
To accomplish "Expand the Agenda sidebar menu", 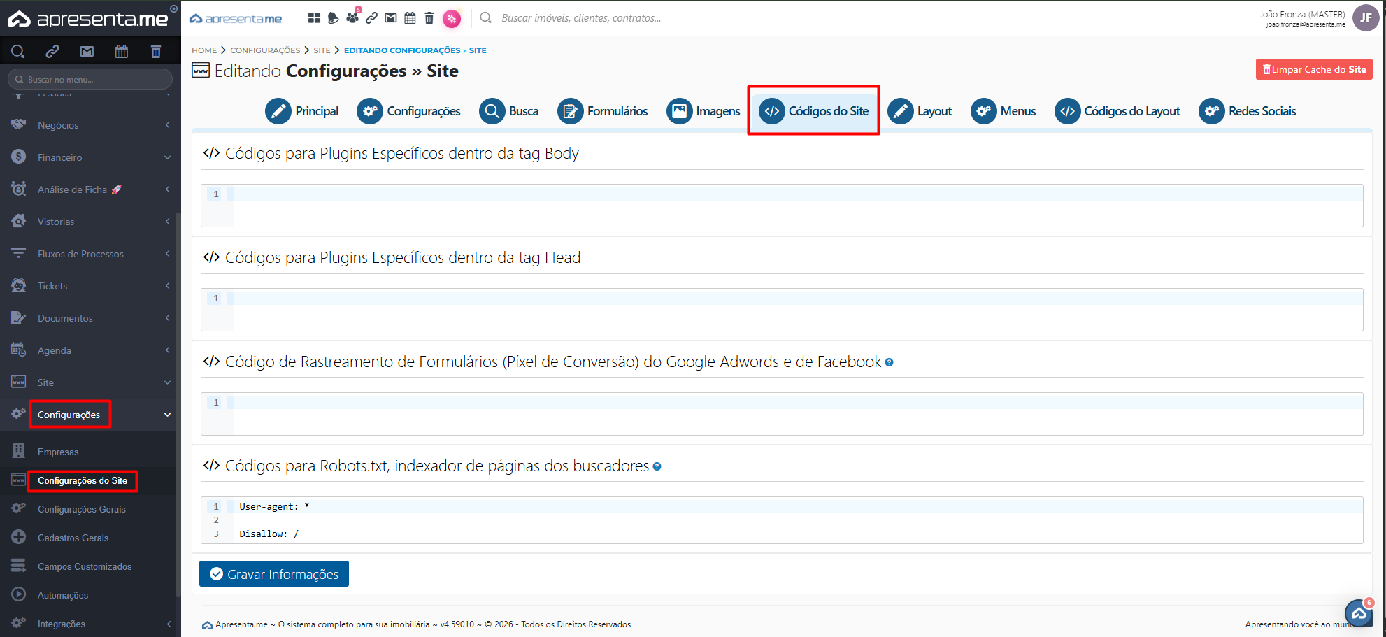I will [x=90, y=350].
